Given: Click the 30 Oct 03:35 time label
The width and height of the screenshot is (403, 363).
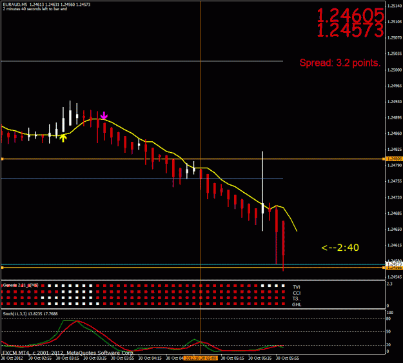Looking at the screenshot, I should click(95, 358).
